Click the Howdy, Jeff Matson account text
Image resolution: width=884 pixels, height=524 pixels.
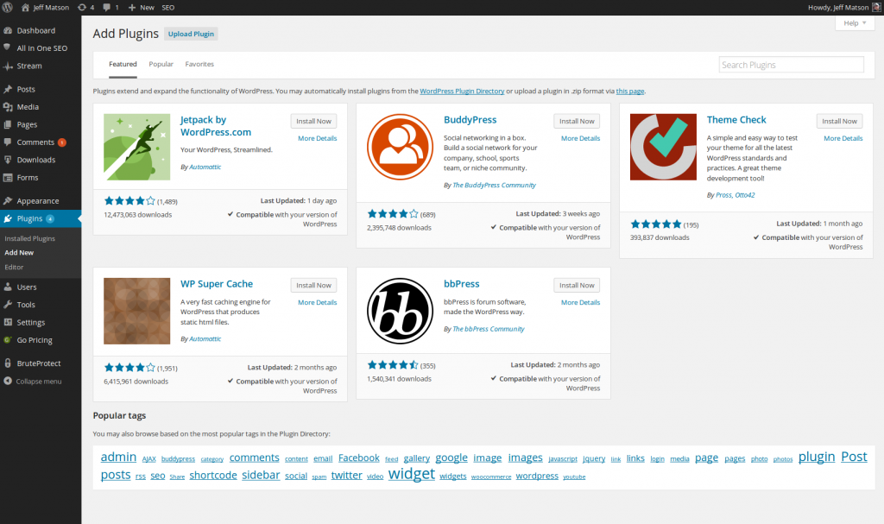point(837,7)
